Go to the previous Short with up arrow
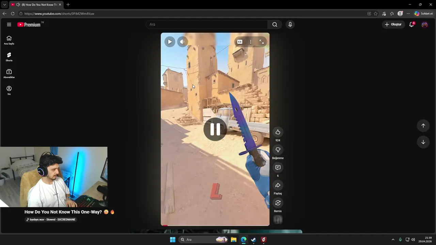 (x=423, y=126)
